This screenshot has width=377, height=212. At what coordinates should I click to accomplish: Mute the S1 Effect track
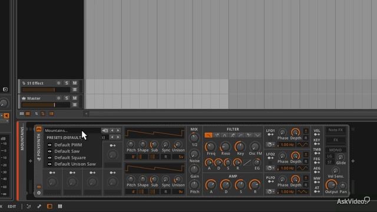pyautogui.click(x=75, y=83)
